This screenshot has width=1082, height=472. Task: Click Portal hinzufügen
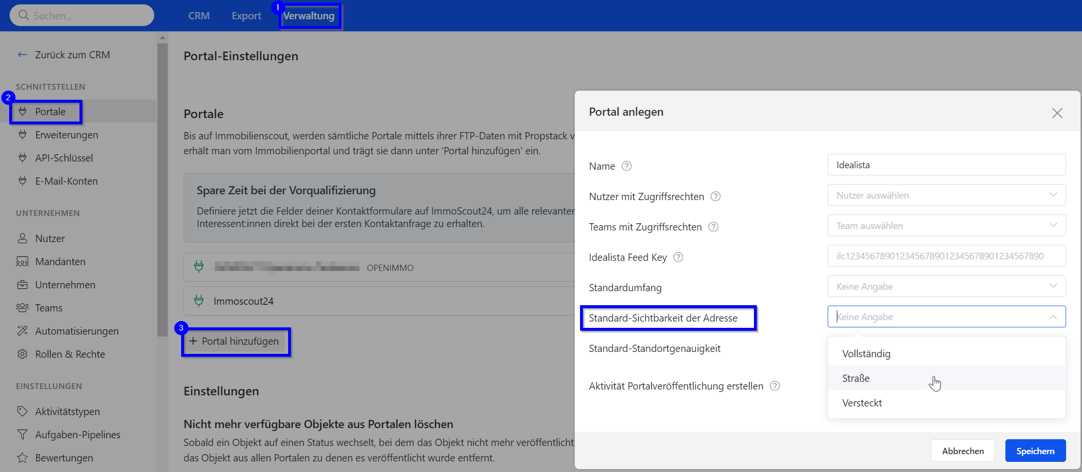(236, 341)
